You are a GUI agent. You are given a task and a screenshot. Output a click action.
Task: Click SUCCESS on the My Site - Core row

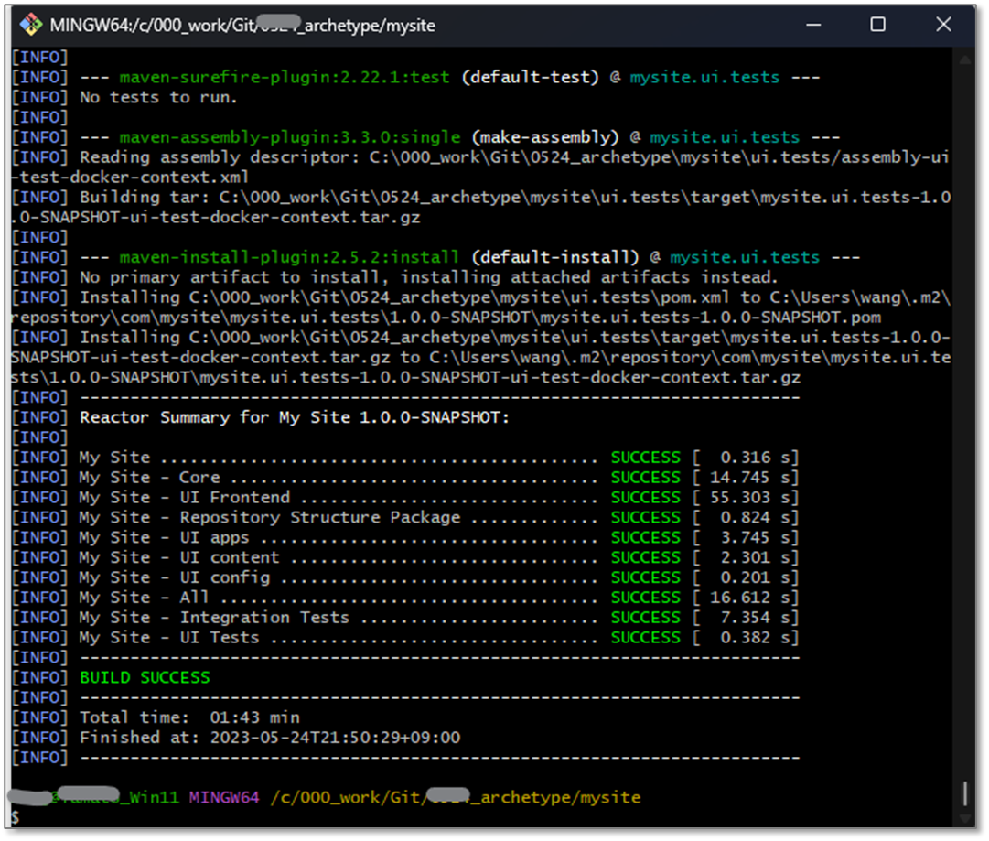645,477
